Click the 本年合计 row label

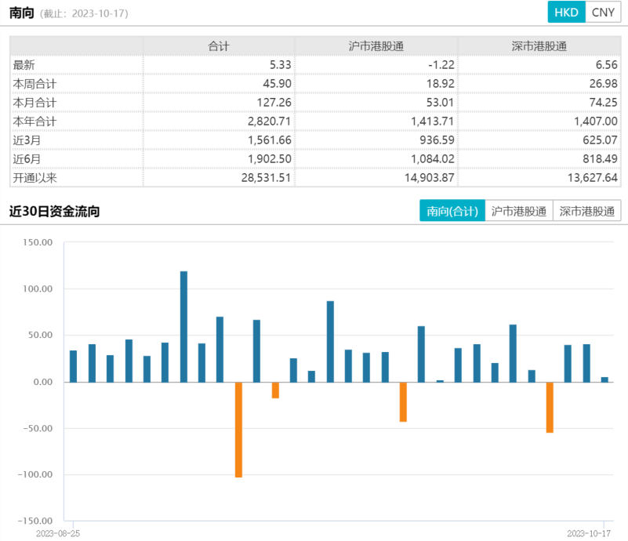point(35,122)
